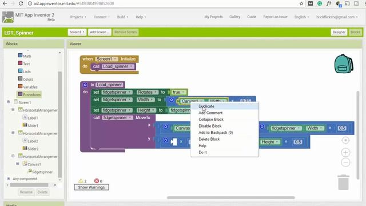Click the Lists blocks category icon
Image resolution: width=366 pixels, height=206 pixels.
point(21,71)
